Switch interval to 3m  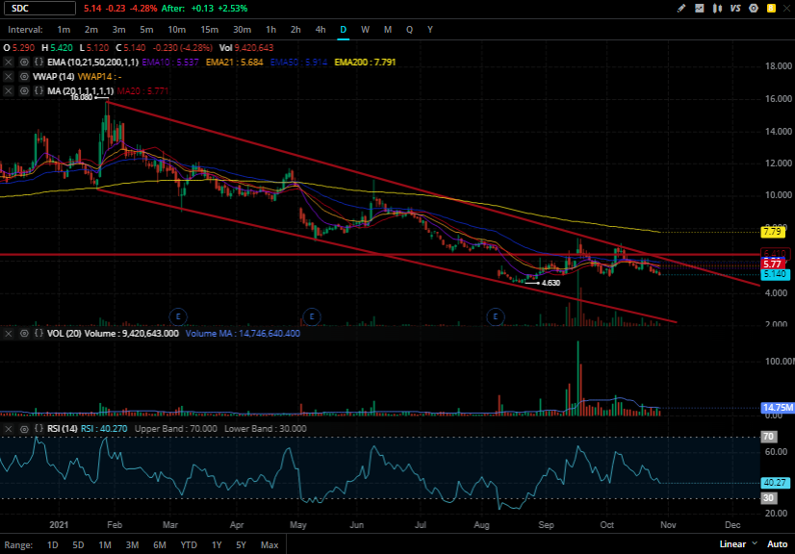tap(118, 30)
